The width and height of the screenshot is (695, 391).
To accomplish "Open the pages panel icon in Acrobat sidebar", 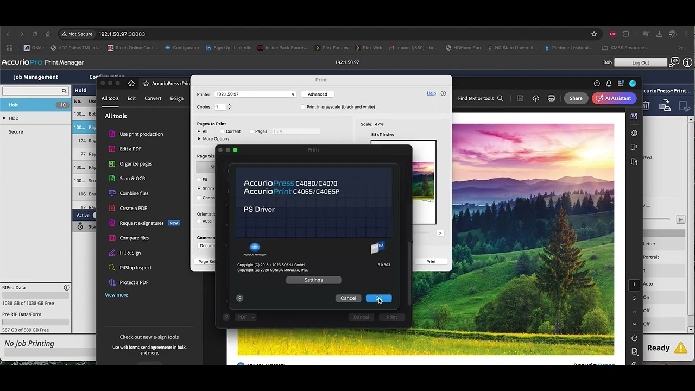I will pyautogui.click(x=634, y=162).
